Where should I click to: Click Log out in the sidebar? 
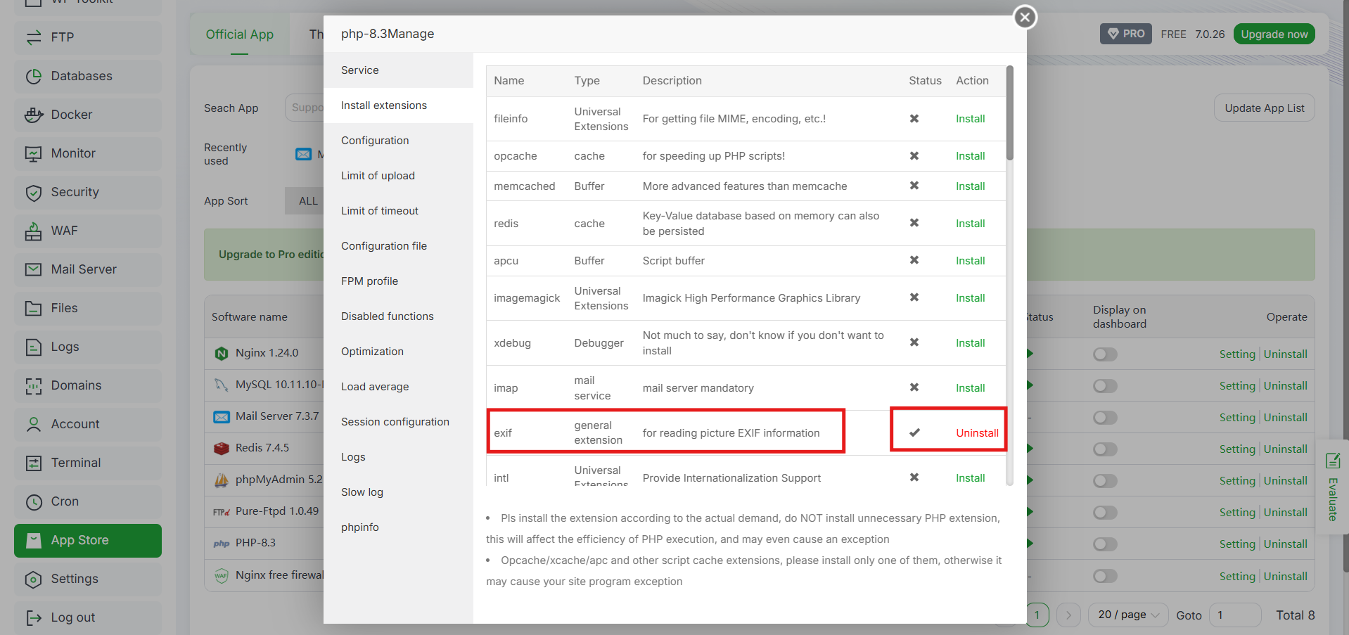[x=88, y=617]
